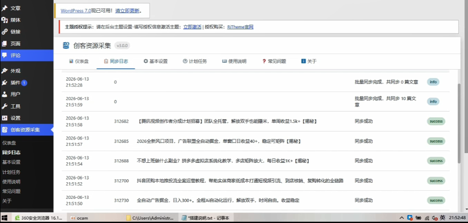Screen dimensions: 468x223
Task: Click the 21:52:48 taskbar clock
Action: pyautogui.click(x=457, y=218)
